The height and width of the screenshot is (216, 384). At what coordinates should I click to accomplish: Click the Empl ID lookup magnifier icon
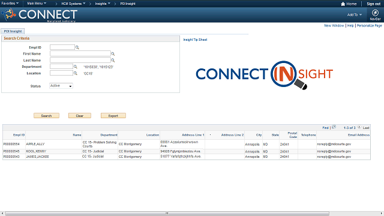(77, 47)
